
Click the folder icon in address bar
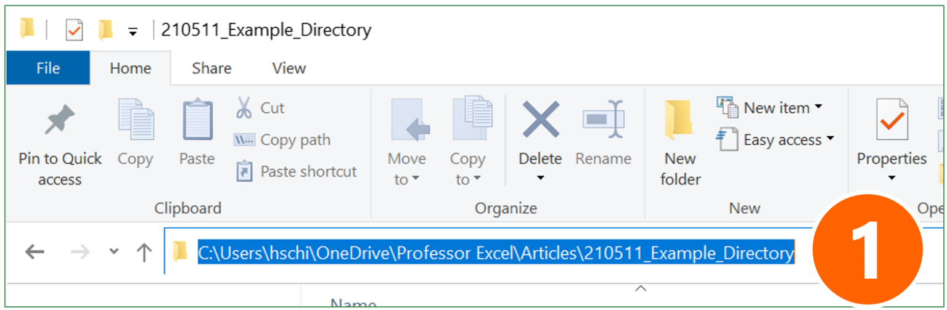pyautogui.click(x=180, y=251)
